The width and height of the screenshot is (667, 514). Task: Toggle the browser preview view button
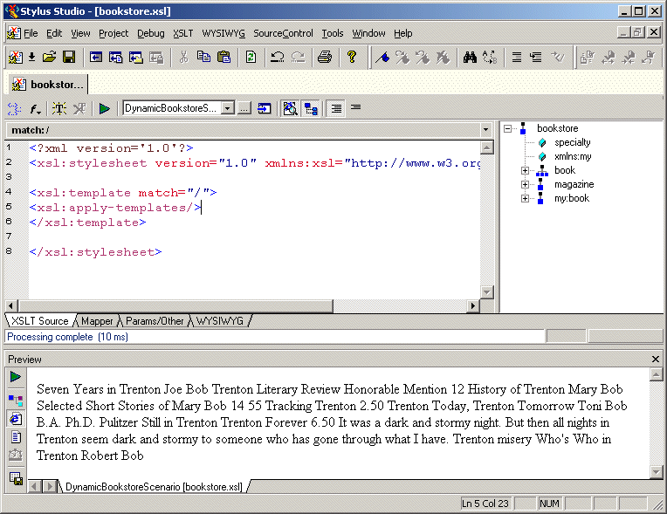coord(16,419)
